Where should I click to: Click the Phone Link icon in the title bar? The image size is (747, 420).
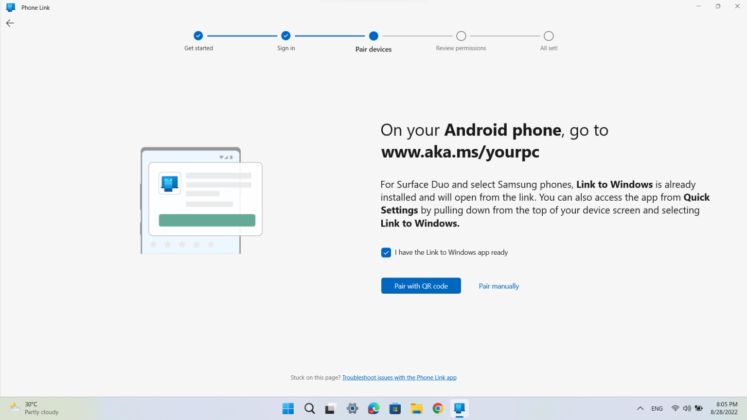click(x=10, y=7)
